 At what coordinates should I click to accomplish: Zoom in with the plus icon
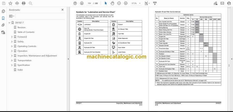point(126,3)
